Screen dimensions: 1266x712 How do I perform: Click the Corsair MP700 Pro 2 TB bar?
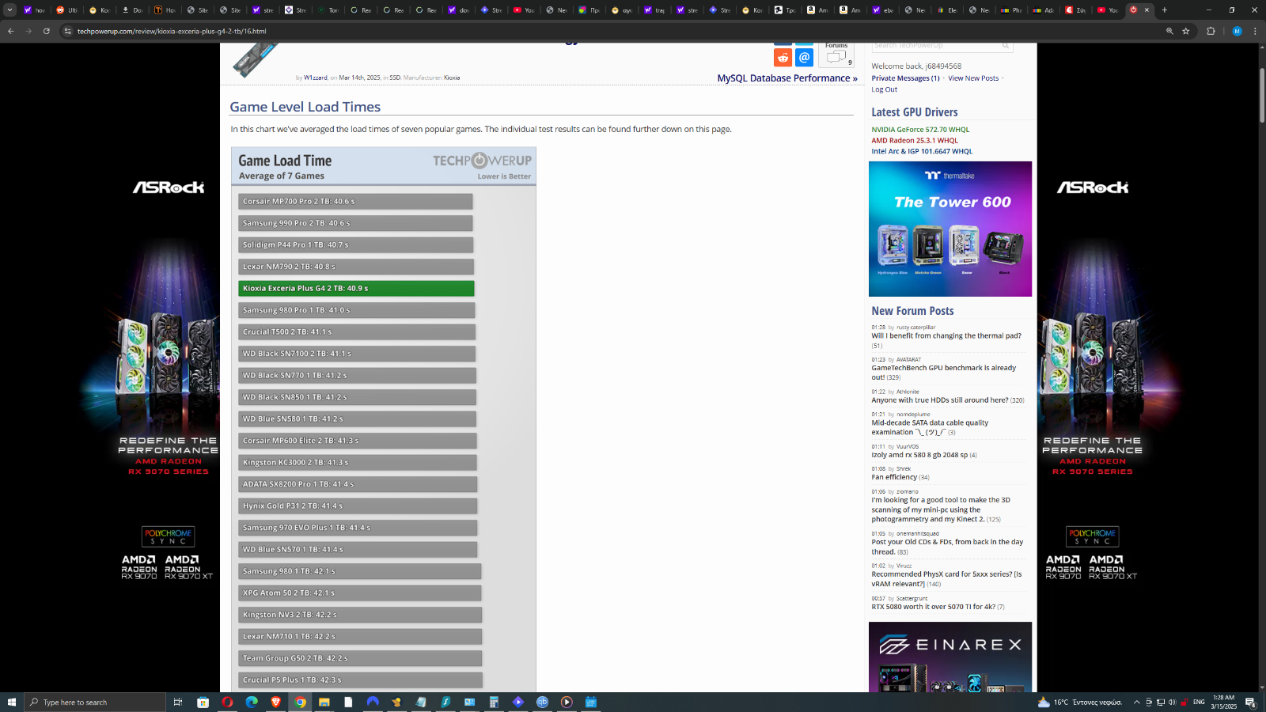pyautogui.click(x=355, y=202)
